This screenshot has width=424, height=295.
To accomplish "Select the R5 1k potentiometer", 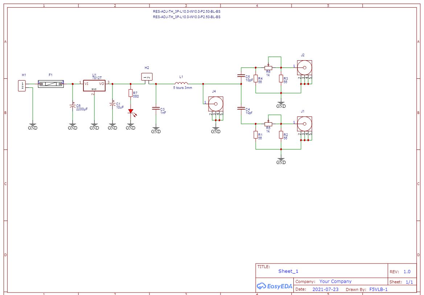I will [x=268, y=124].
